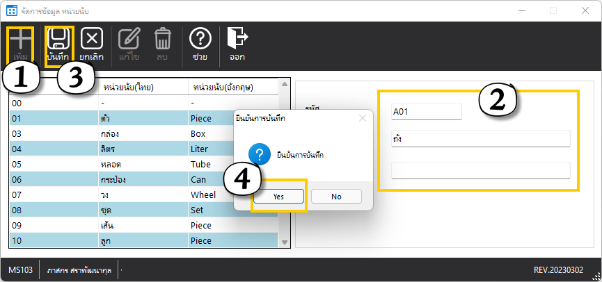602x282 pixels.
Task: Click the code field containing A01
Action: coord(426,111)
